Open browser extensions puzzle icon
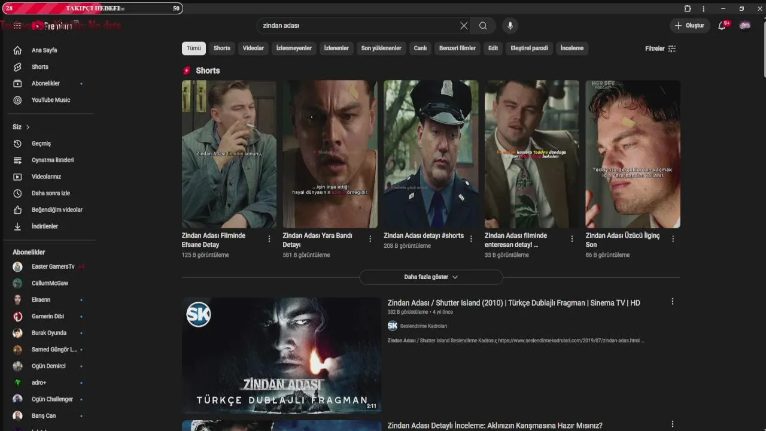This screenshot has height=431, width=766. point(688,8)
